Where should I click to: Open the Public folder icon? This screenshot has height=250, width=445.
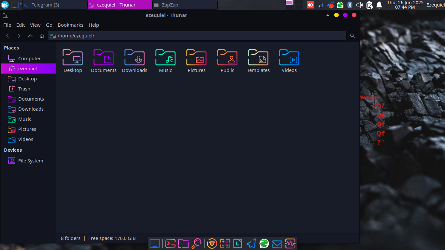(x=227, y=61)
